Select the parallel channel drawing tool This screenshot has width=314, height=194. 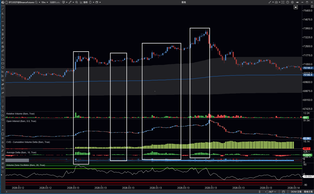3,55
